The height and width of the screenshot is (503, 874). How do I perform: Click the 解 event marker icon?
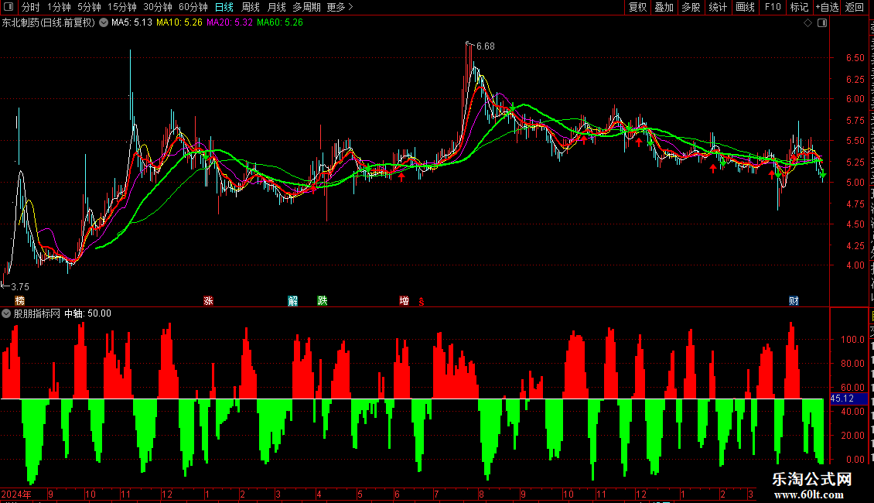292,301
